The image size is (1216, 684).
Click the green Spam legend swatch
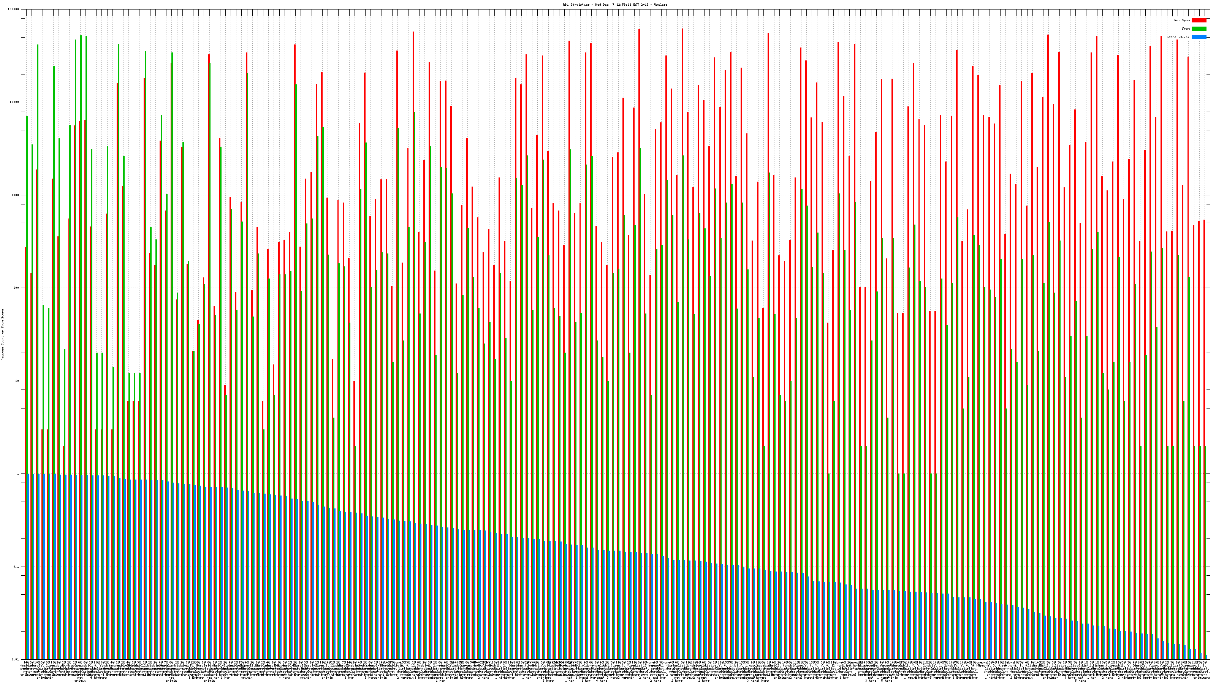point(1199,29)
